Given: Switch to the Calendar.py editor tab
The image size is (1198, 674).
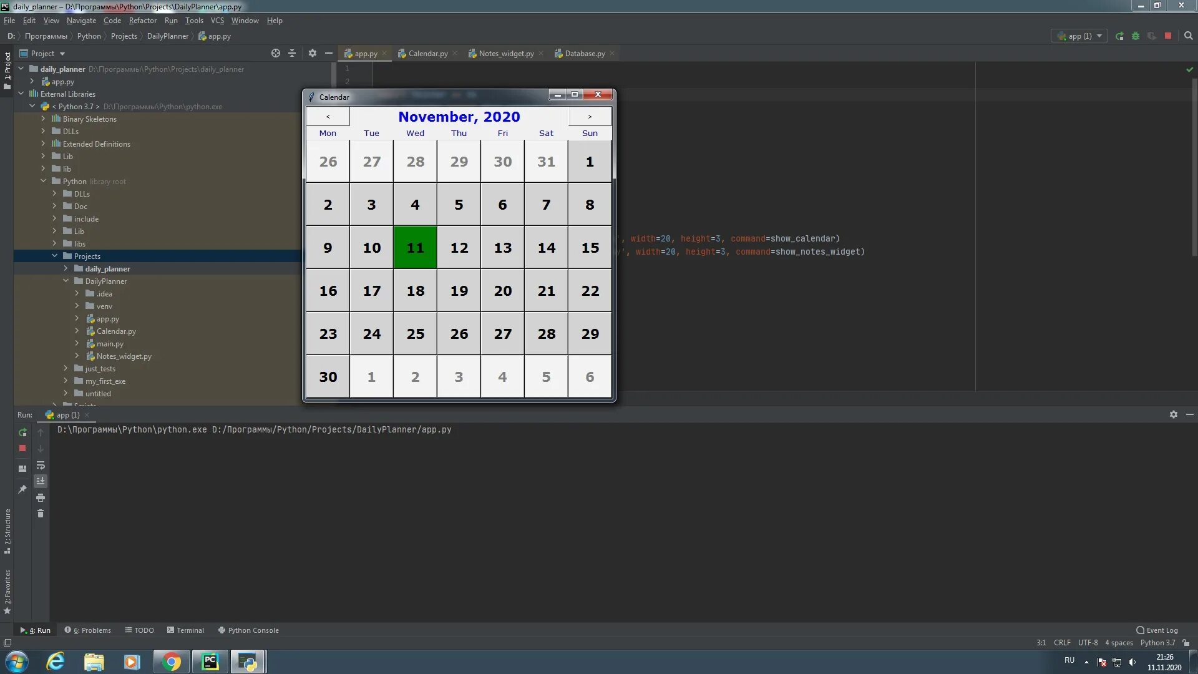Looking at the screenshot, I should [427, 54].
